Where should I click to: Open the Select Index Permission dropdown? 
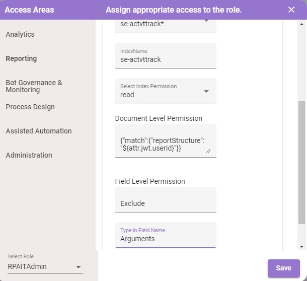[x=166, y=91]
